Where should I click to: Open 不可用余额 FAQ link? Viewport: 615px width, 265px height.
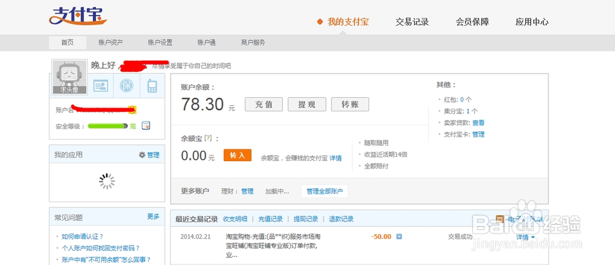[106, 259]
